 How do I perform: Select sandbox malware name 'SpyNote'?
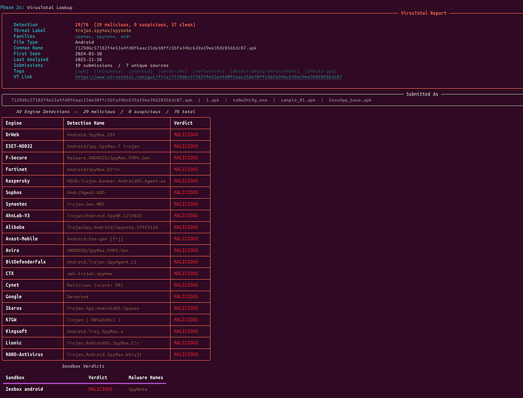(138, 389)
